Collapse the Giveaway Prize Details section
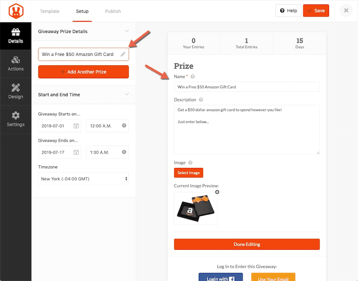The image size is (358, 281). (x=127, y=31)
